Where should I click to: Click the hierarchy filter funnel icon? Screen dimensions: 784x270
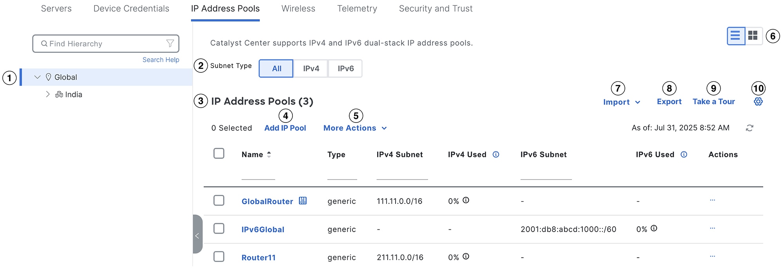(170, 43)
